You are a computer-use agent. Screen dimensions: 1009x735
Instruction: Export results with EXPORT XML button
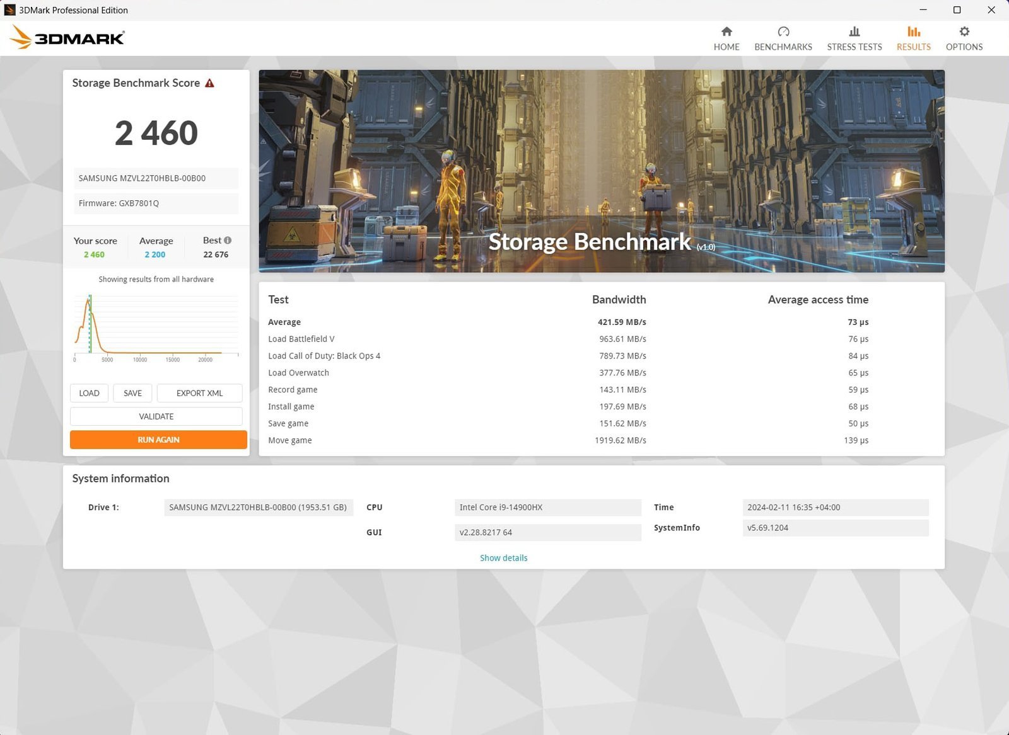tap(199, 393)
